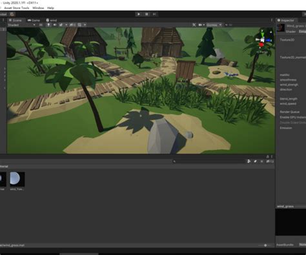
Task: Toggle scene effects (skybox/fog) icon
Action: [61, 25]
